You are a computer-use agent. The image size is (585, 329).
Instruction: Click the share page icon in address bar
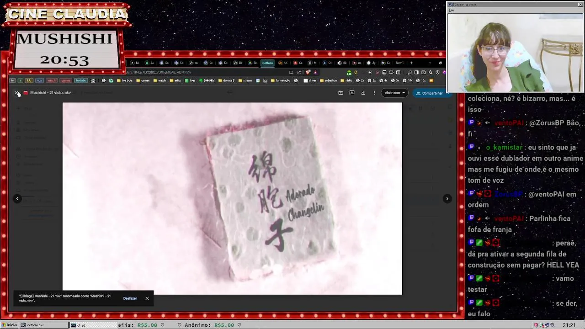click(299, 72)
